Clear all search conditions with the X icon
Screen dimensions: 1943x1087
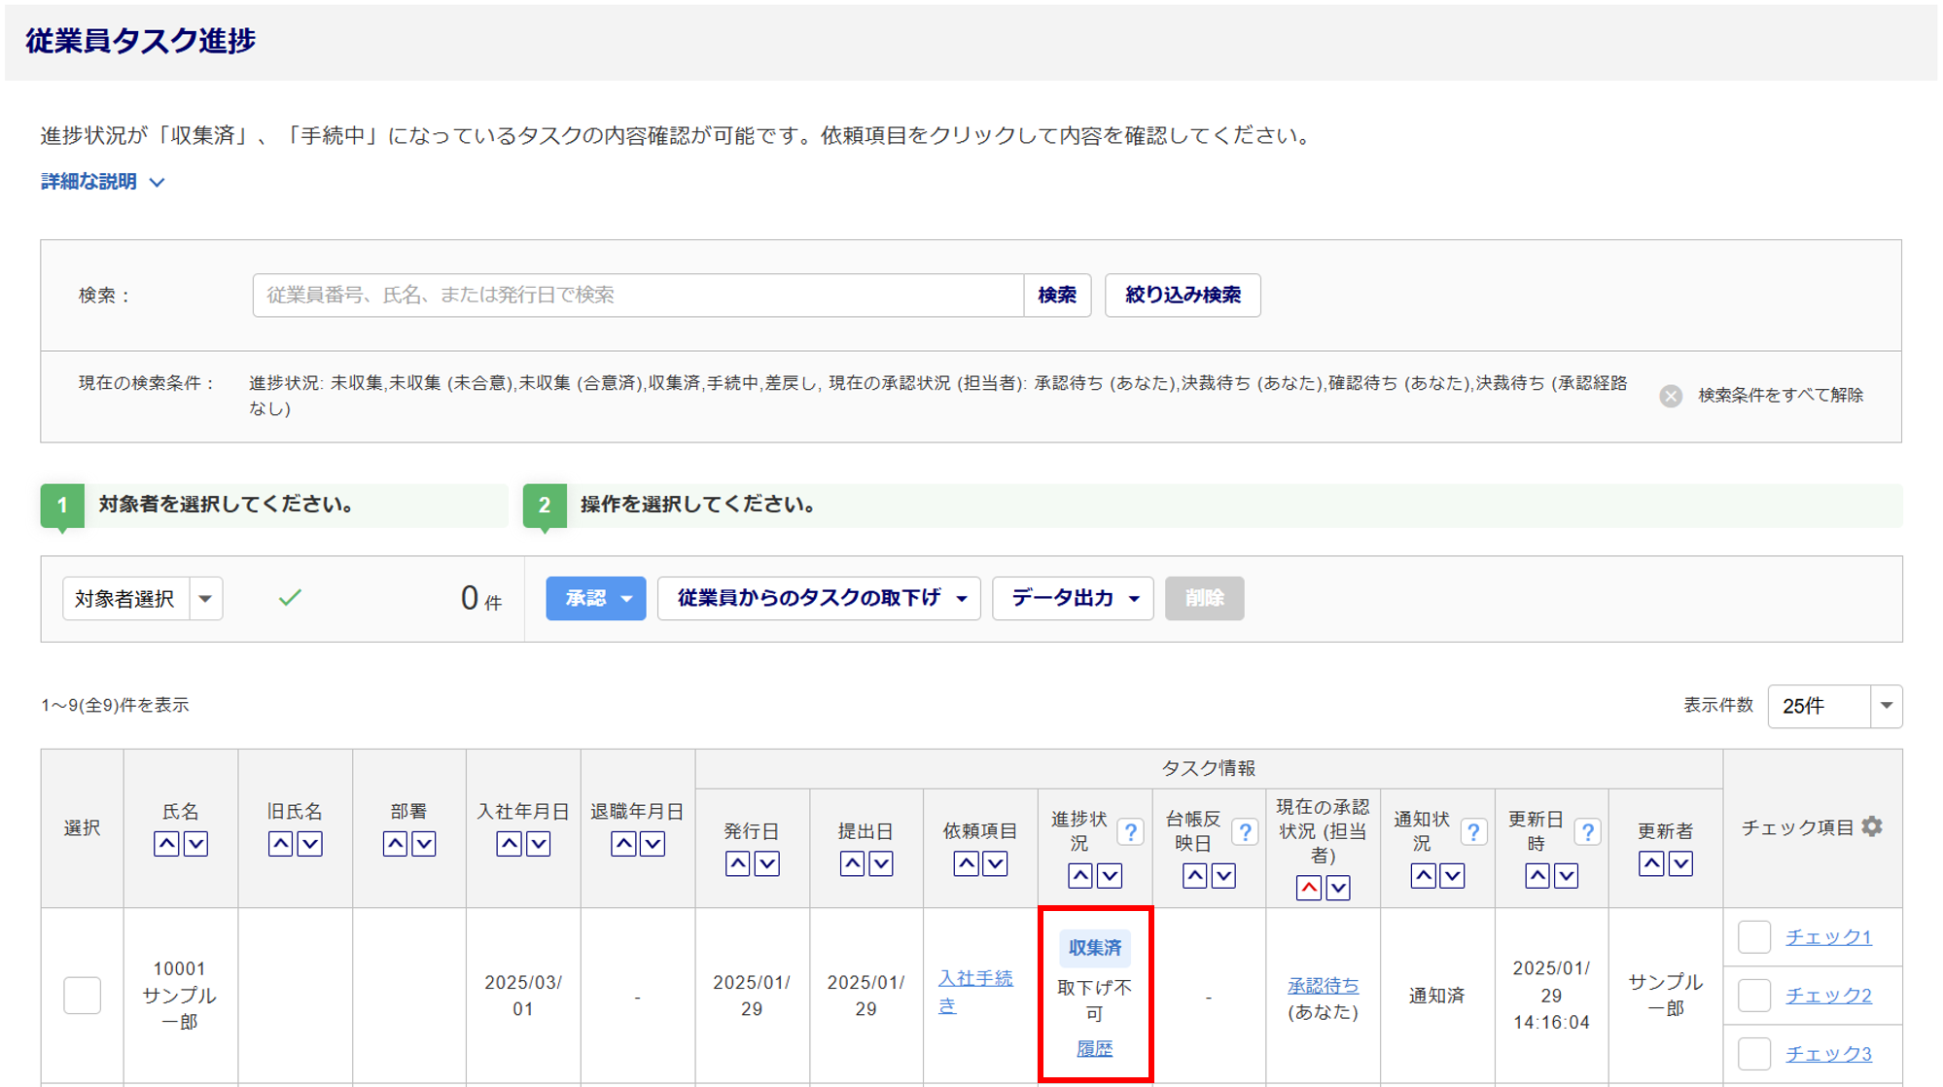click(x=1671, y=396)
